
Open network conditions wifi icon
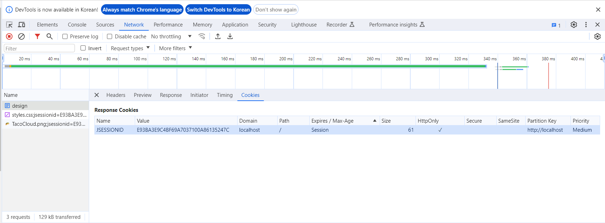coord(202,36)
